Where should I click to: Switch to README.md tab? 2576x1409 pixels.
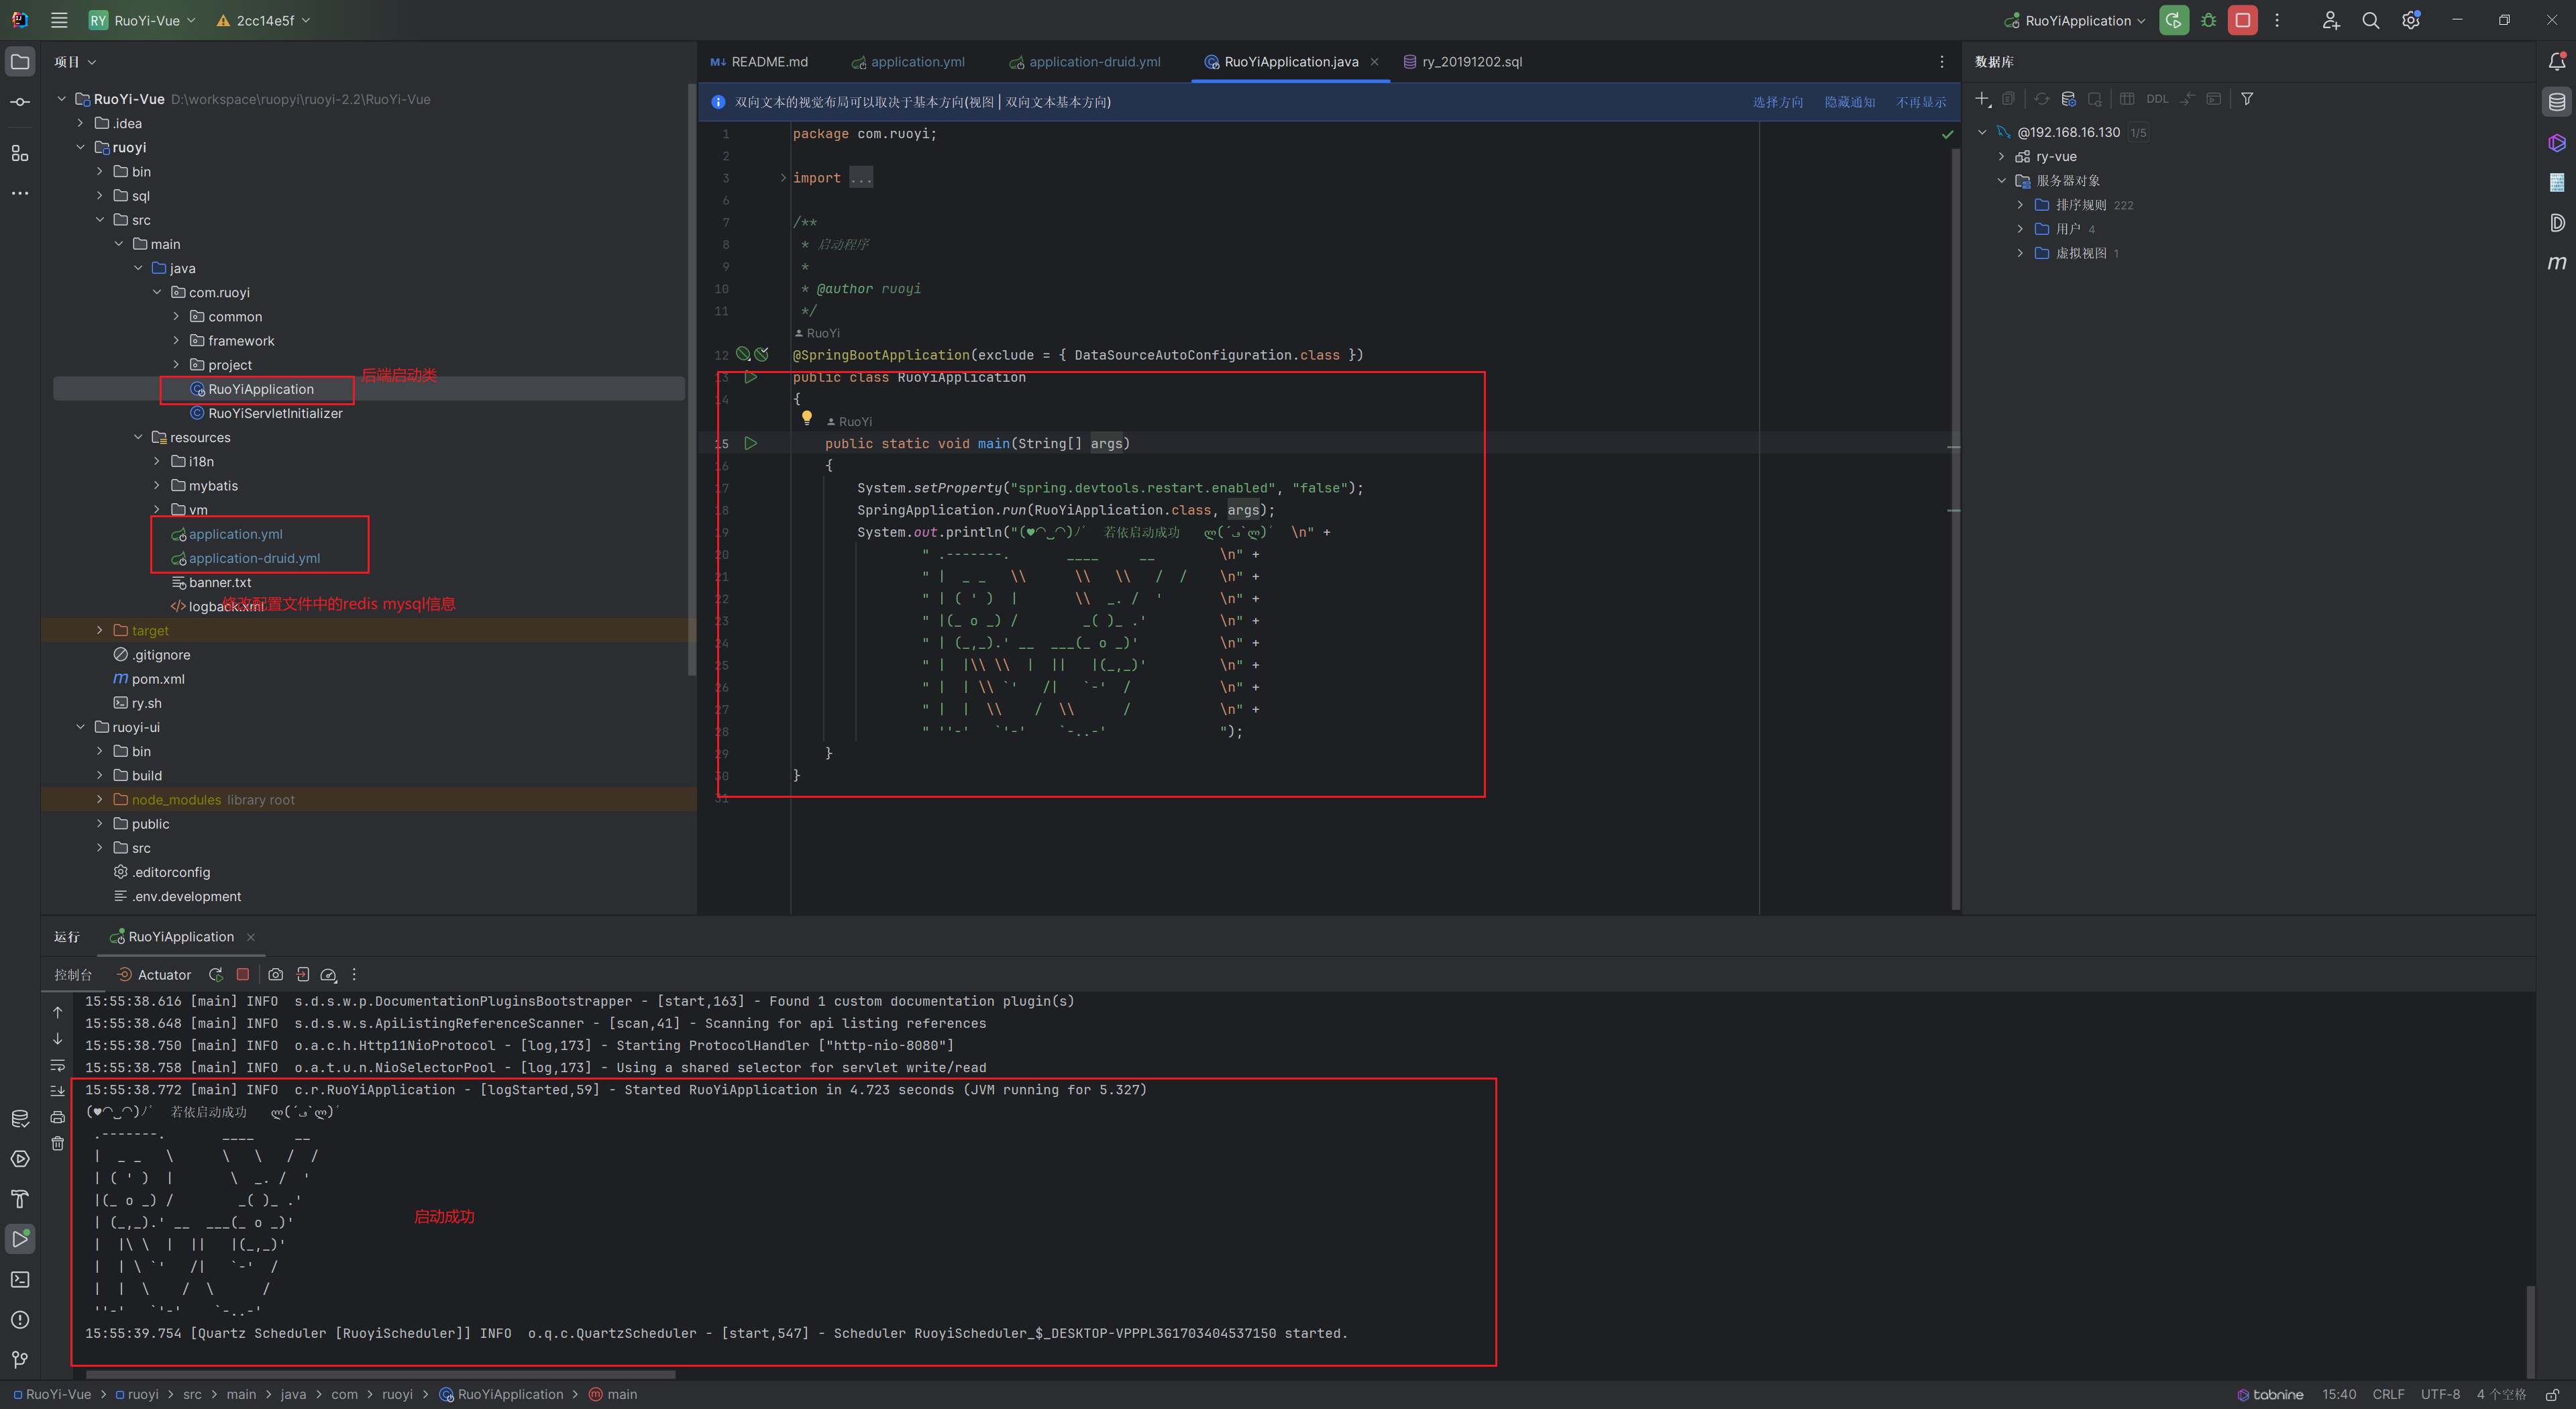point(759,62)
